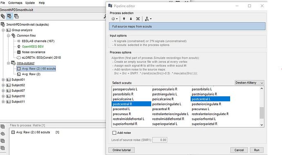
Task: Select scout parsopercularis L
Action: tap(125, 89)
